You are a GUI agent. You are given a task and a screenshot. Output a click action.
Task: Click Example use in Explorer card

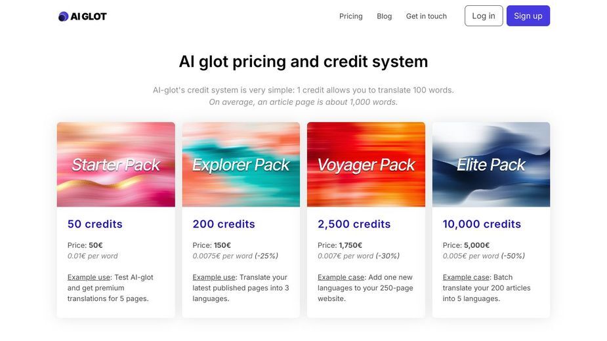pos(214,277)
